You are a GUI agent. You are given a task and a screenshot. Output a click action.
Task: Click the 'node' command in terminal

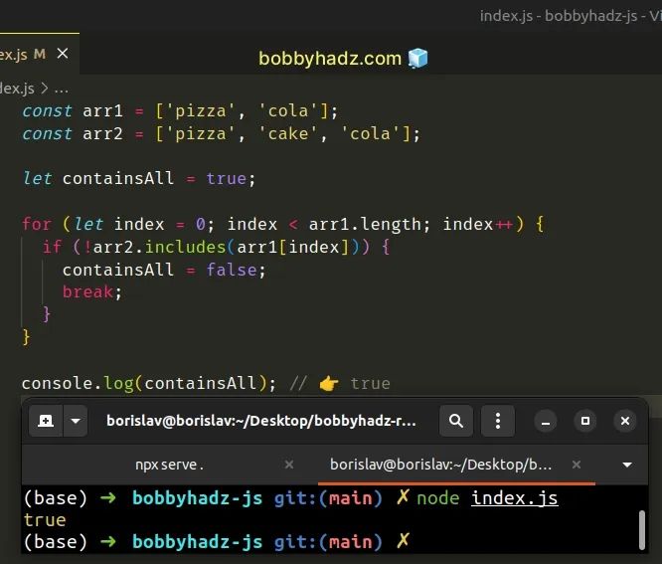[437, 498]
